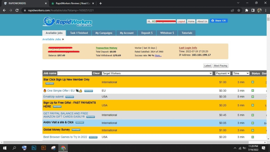
Task: Open success rate More link
Action: pyautogui.click(x=158, y=55)
